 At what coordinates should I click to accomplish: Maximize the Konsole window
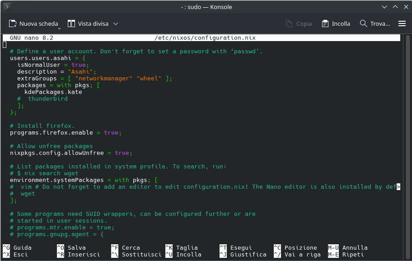pyautogui.click(x=394, y=7)
